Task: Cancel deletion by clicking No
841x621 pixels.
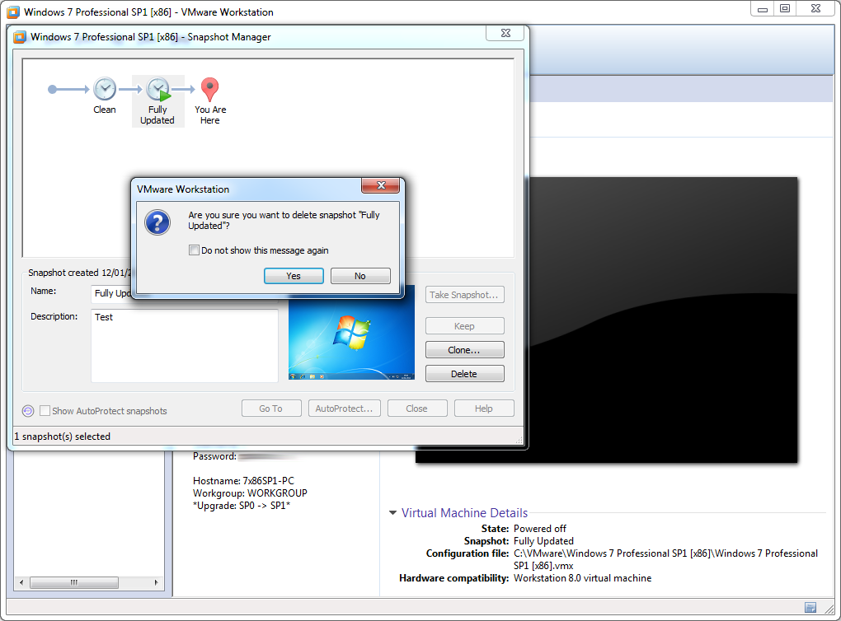Action: (360, 276)
